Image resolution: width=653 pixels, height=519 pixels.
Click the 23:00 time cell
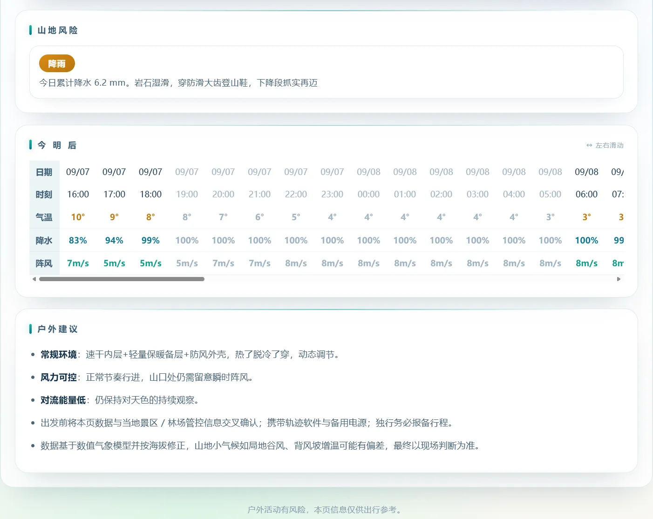tap(332, 195)
